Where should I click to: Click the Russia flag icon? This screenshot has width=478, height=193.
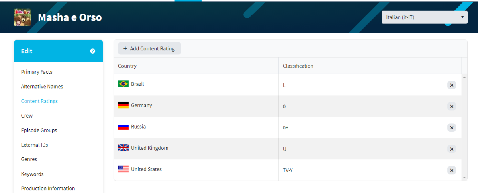123,127
